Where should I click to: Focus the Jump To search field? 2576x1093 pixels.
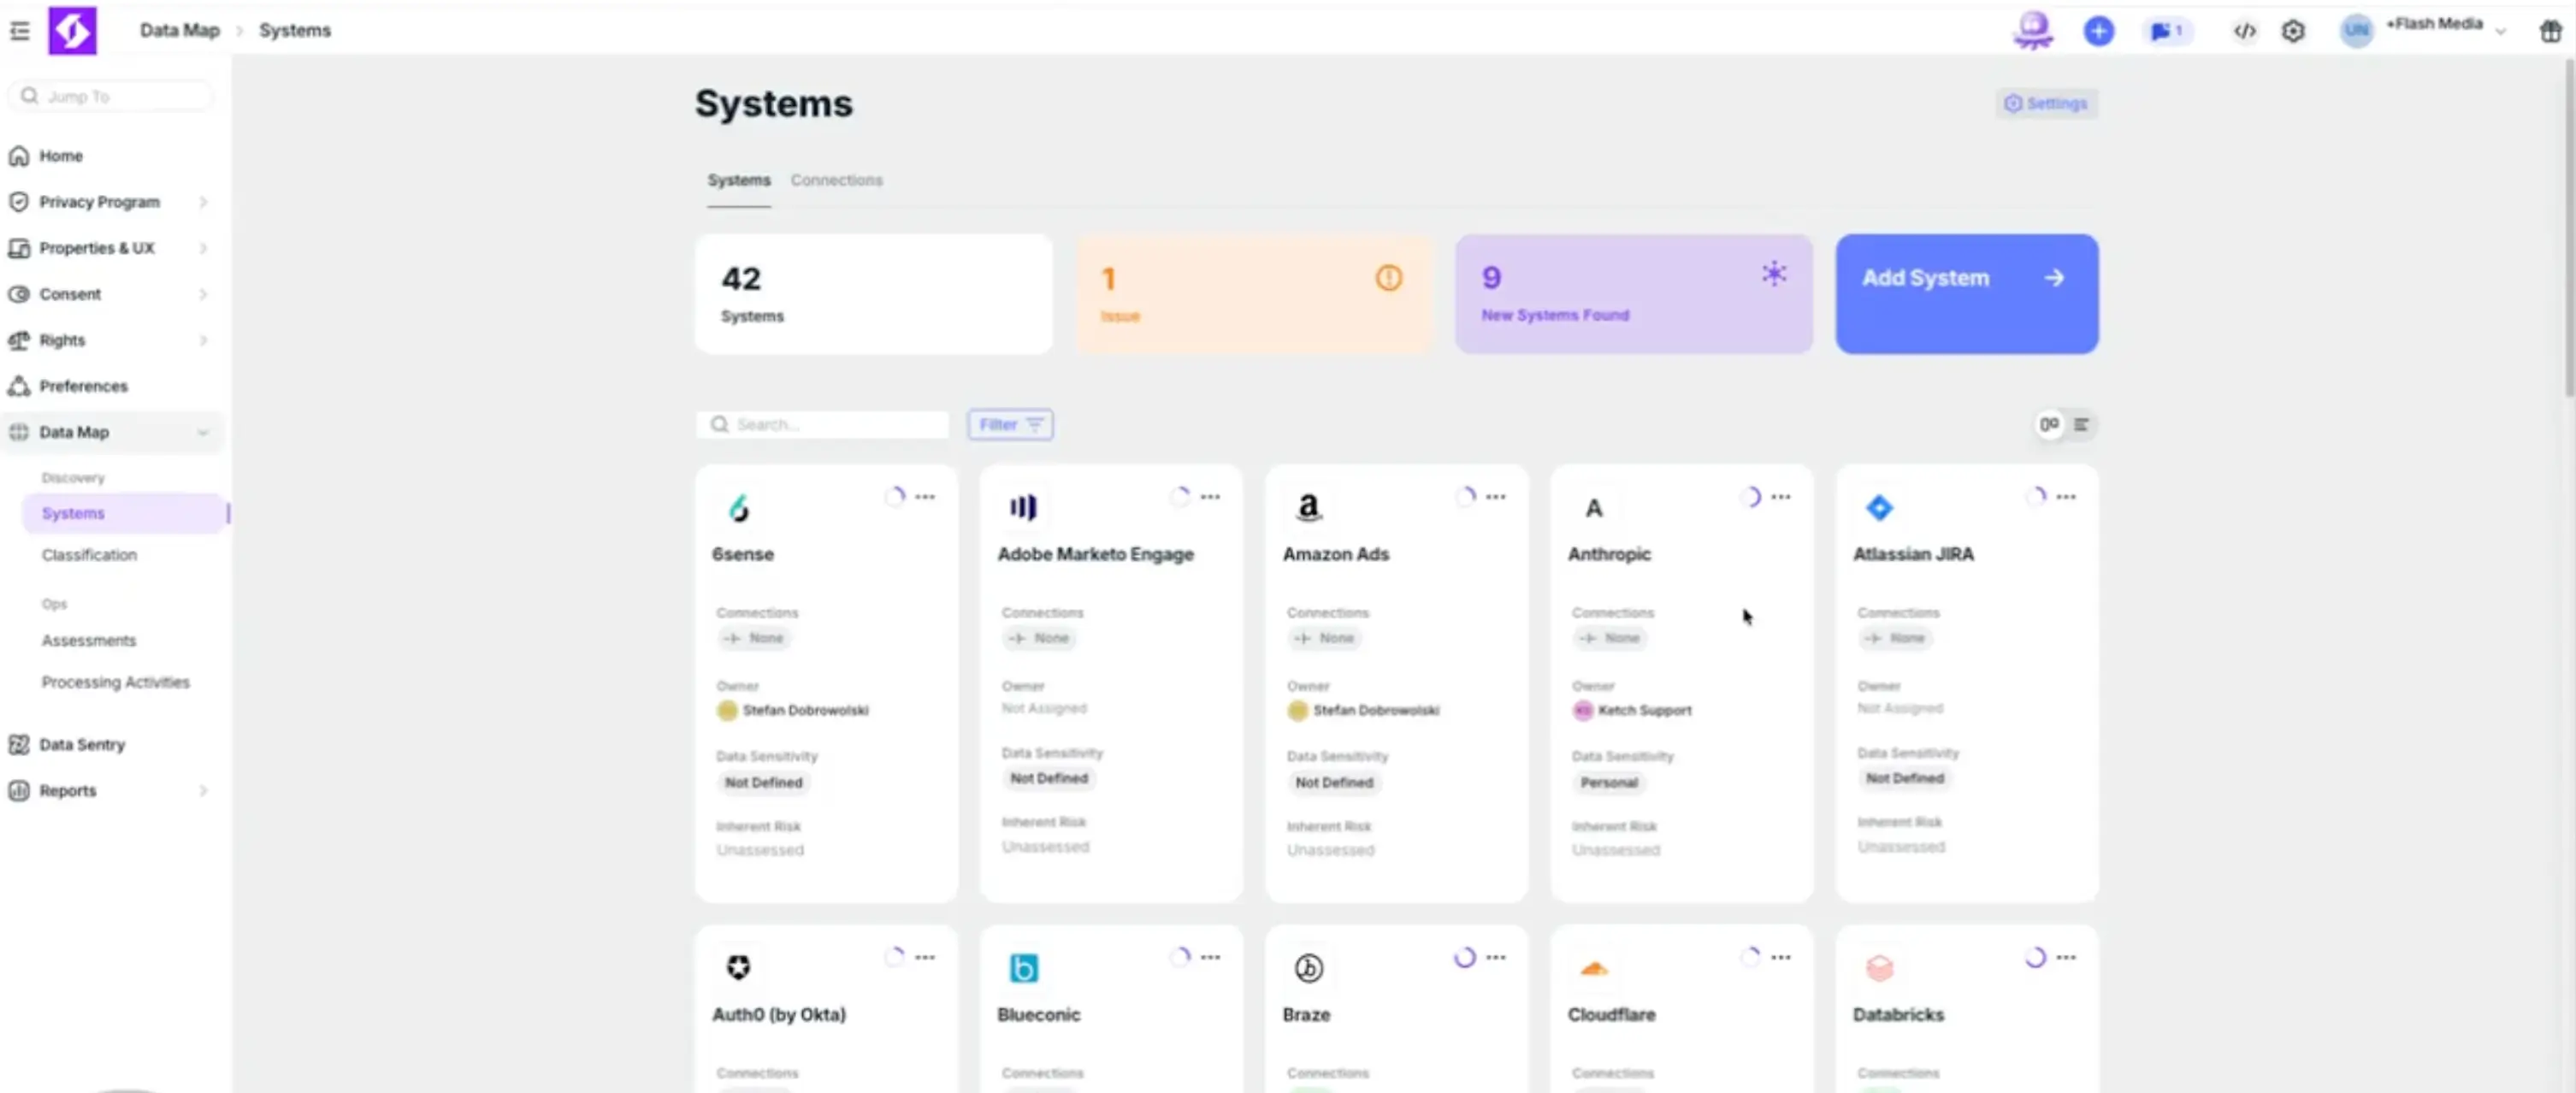[x=111, y=96]
